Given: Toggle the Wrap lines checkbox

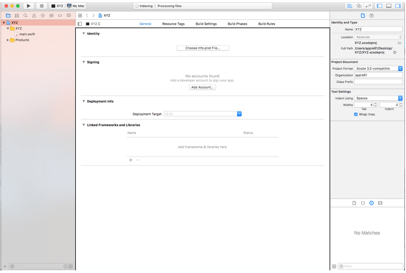Looking at the screenshot, I should [x=356, y=114].
